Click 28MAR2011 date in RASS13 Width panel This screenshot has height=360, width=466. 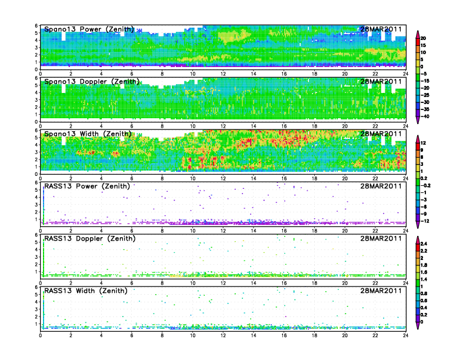point(381,291)
